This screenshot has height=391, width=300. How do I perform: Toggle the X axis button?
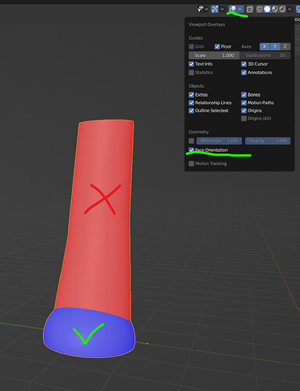[x=264, y=47]
